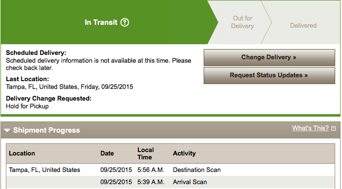Viewport: 342px width, 189px height.
Task: Click the small icon beside What's This?
Action: coord(333,129)
